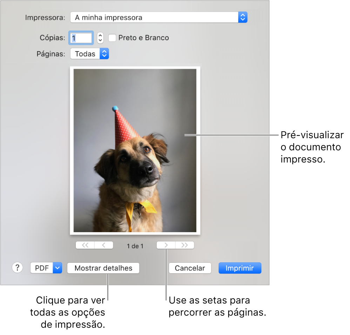Screen dimensions: 350x335
Task: Click inside the Cópias number field
Action: click(x=81, y=38)
